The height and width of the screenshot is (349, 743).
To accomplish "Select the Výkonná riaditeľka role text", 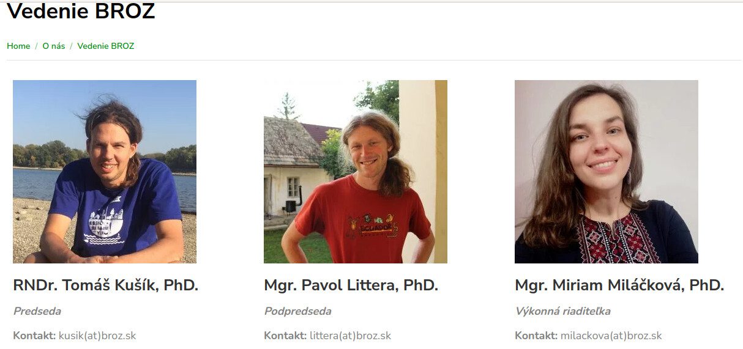I will point(562,311).
